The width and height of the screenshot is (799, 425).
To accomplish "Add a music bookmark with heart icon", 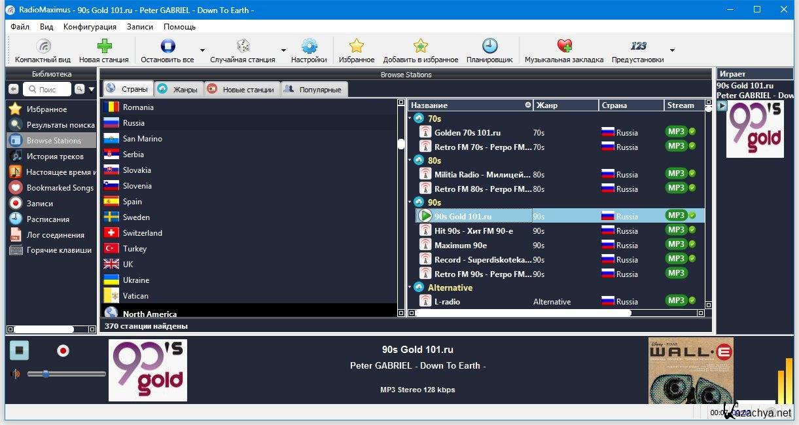I will (564, 47).
